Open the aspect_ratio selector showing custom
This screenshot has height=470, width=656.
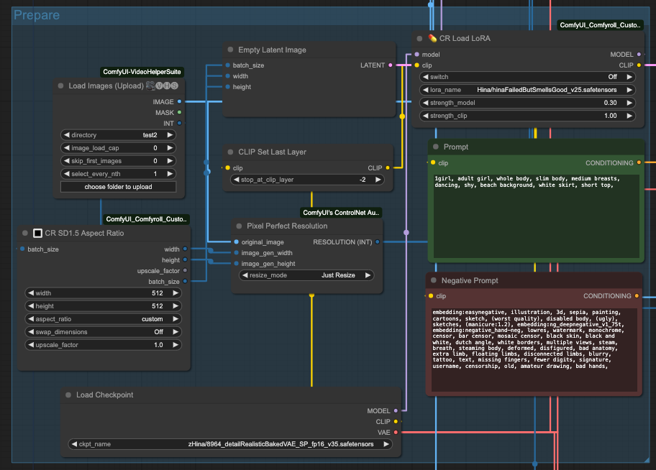(x=103, y=318)
